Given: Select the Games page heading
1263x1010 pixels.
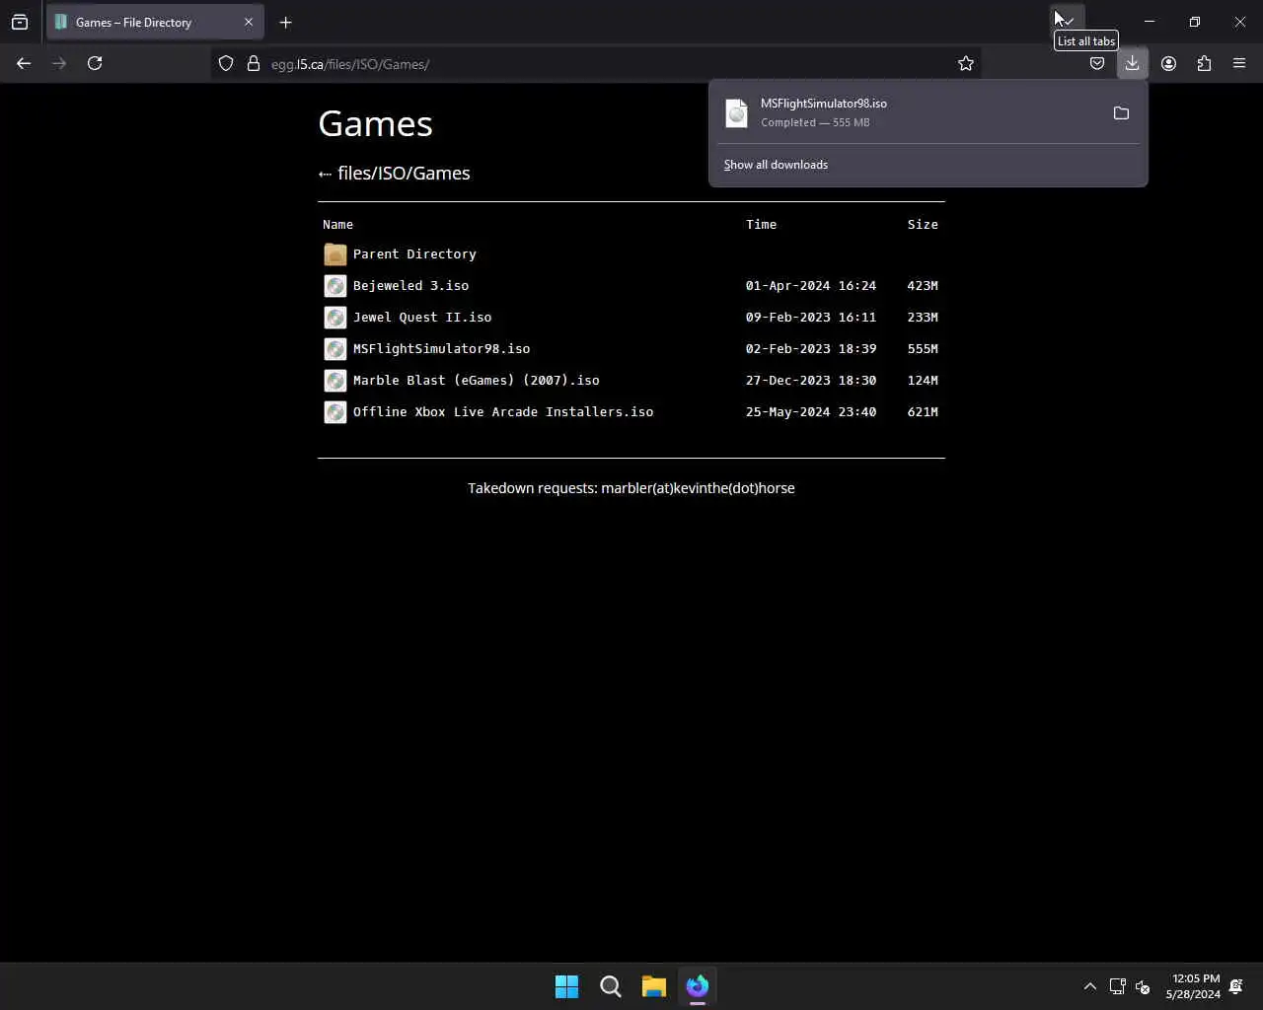Looking at the screenshot, I should click(x=375, y=123).
